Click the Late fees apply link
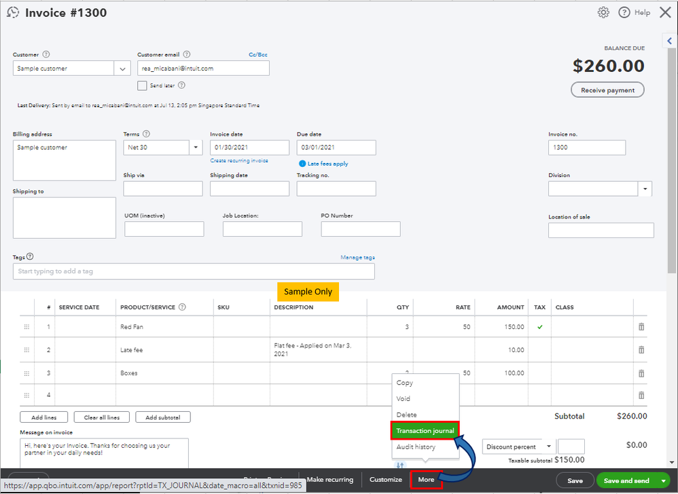The width and height of the screenshot is (678, 494). click(x=327, y=164)
